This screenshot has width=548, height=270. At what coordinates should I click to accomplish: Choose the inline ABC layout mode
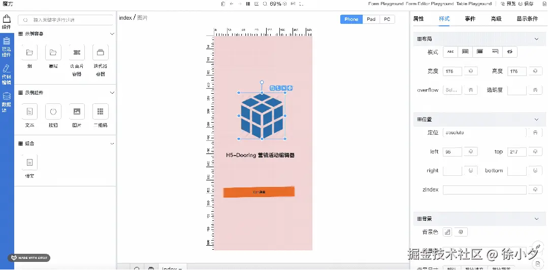point(450,52)
